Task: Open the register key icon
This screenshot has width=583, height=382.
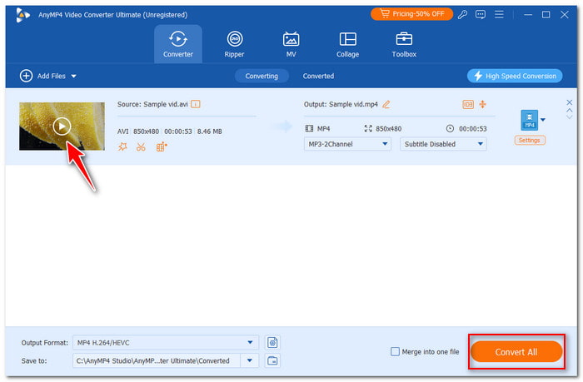Action: pos(462,14)
